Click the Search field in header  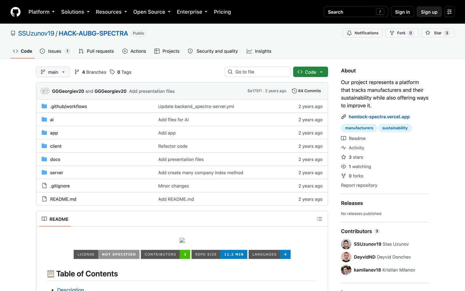(x=356, y=12)
